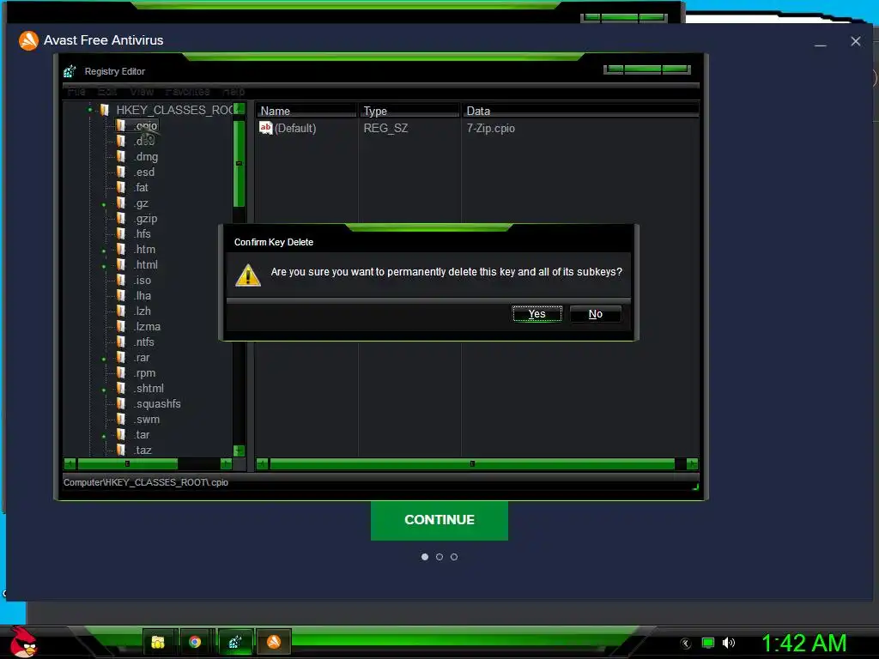Click the folder icon next to .ntfs

coord(120,342)
